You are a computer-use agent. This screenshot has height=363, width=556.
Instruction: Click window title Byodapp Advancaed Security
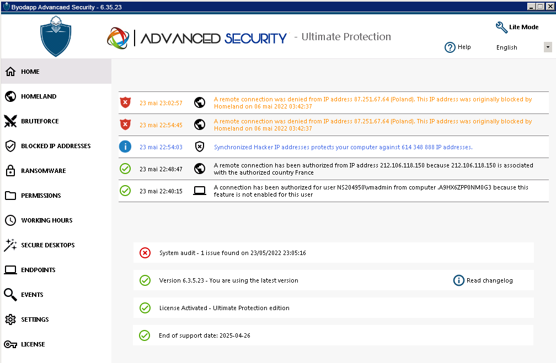click(x=66, y=7)
